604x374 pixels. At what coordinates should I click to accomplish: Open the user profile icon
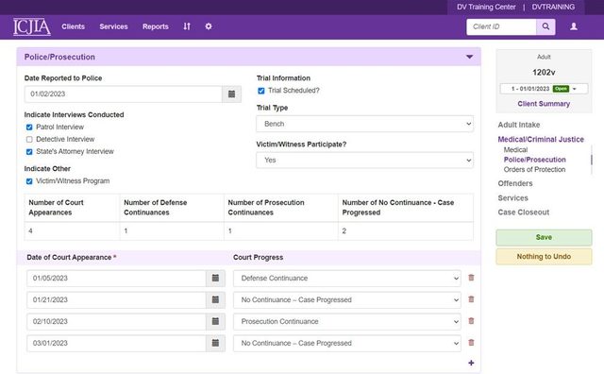tap(574, 26)
